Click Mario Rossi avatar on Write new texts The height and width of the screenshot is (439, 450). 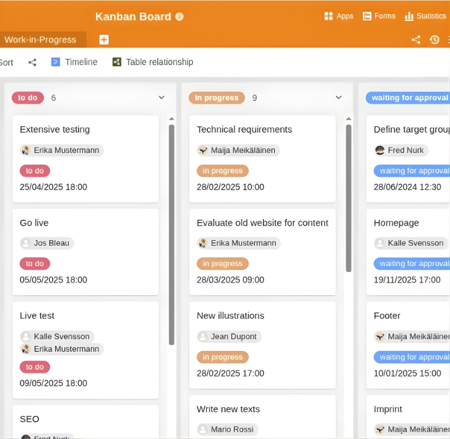pyautogui.click(x=203, y=430)
